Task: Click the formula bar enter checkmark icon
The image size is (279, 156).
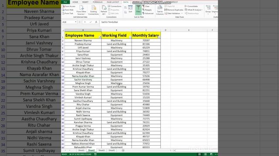Action: coord(90,22)
